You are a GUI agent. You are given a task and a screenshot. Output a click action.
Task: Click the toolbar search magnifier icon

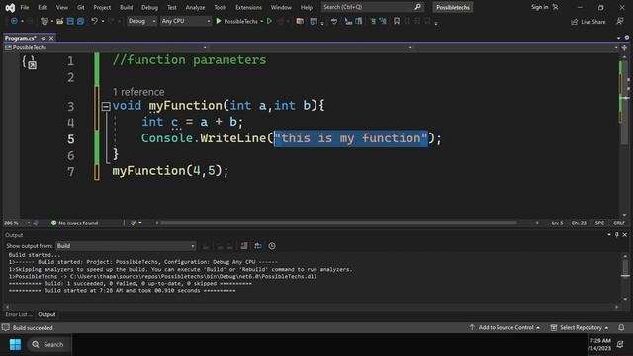click(417, 7)
